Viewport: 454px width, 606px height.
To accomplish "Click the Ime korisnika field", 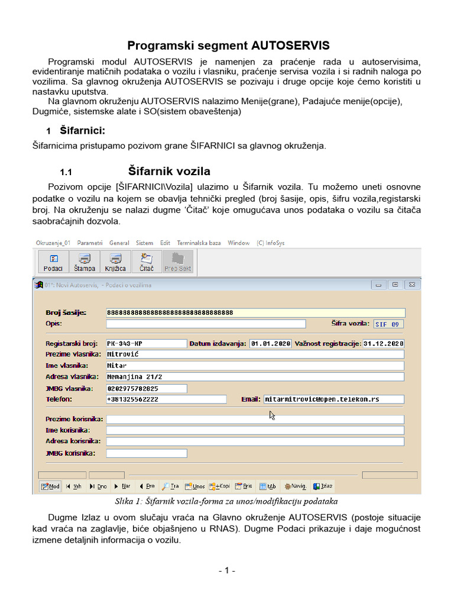I will [x=255, y=431].
